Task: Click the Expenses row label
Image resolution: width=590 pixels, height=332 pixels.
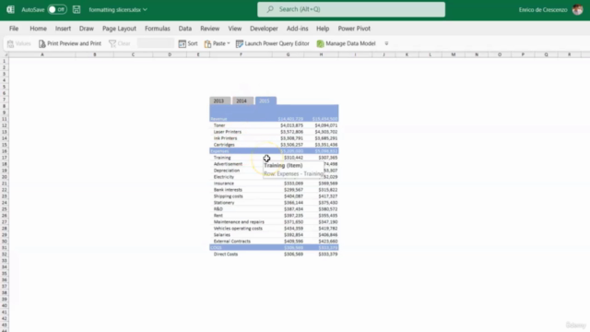Action: point(219,151)
